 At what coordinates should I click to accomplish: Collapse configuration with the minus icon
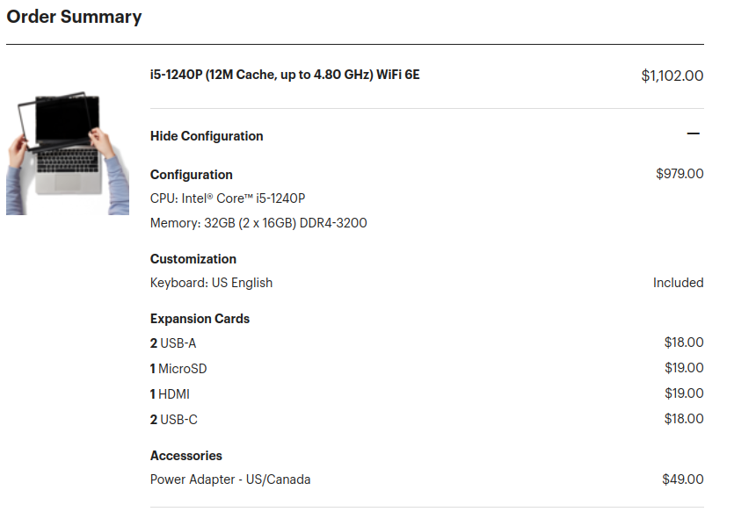(x=693, y=133)
